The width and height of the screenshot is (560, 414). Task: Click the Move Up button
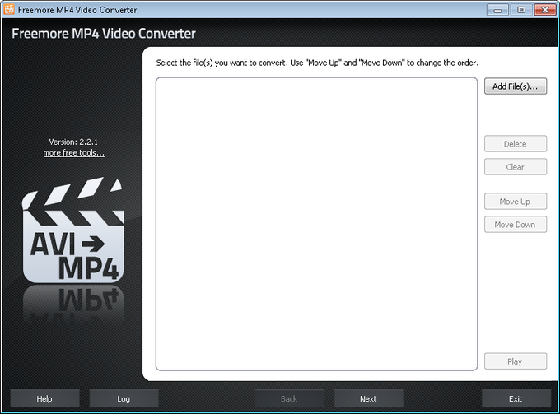[516, 202]
